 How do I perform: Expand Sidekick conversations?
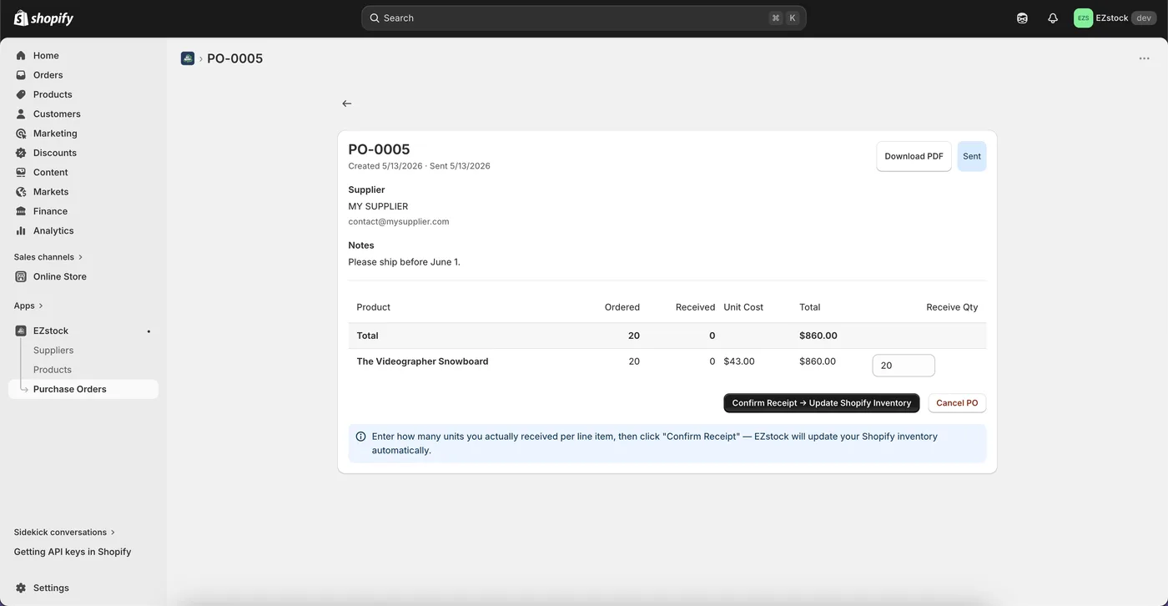click(x=64, y=533)
